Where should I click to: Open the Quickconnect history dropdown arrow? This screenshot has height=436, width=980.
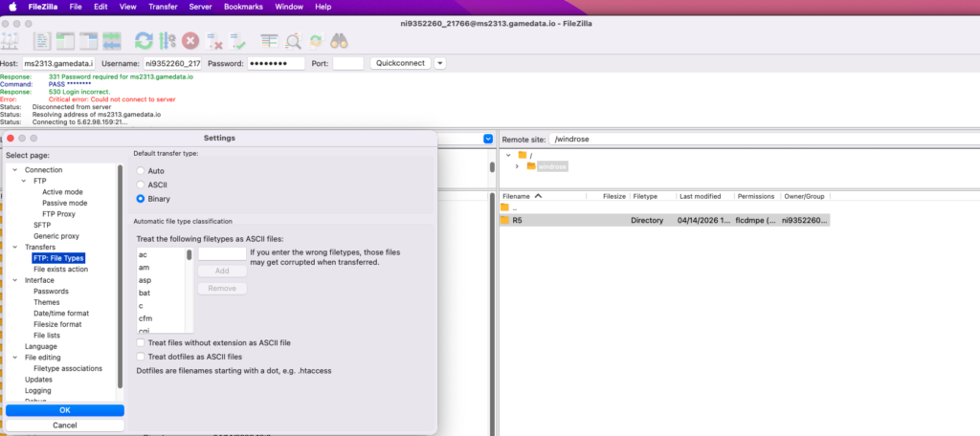(x=440, y=63)
